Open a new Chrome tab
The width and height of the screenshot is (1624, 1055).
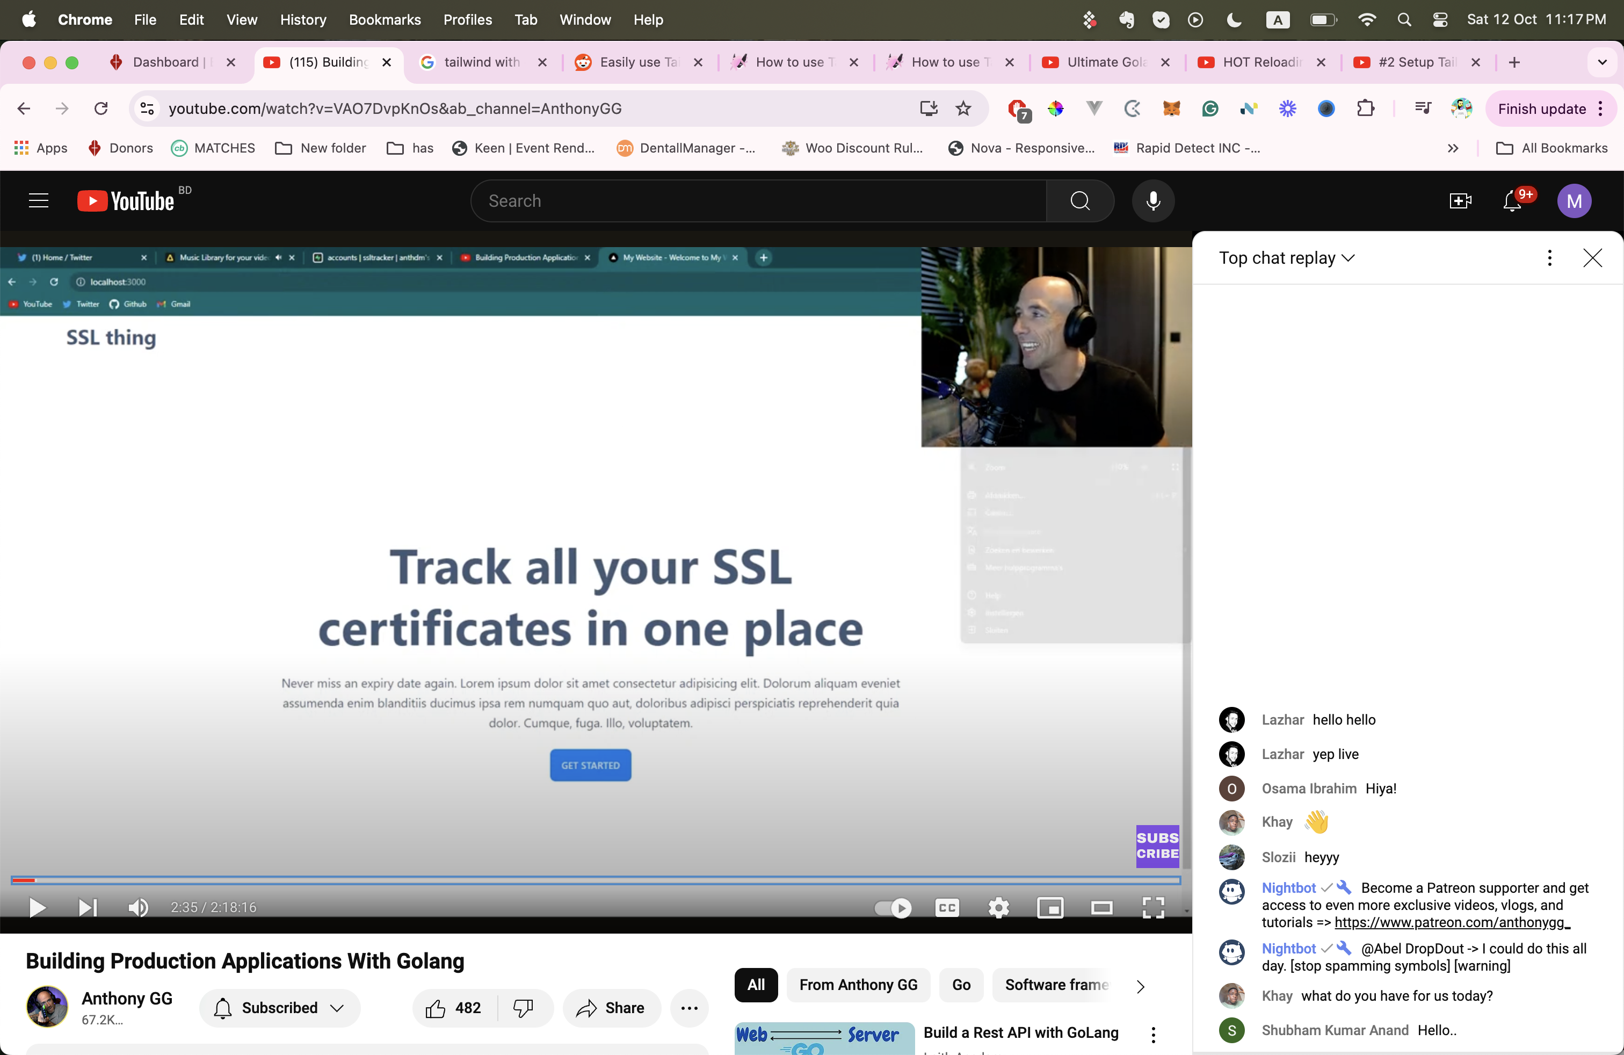(x=1513, y=62)
